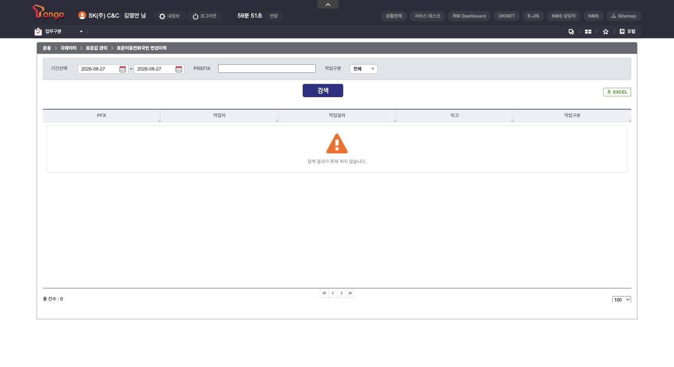Extend session with 연장 button
Image resolution: width=674 pixels, height=367 pixels.
tap(274, 16)
